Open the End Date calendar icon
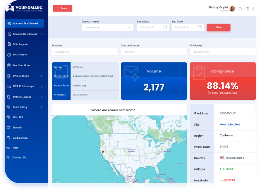The height and width of the screenshot is (191, 261). (x=199, y=28)
